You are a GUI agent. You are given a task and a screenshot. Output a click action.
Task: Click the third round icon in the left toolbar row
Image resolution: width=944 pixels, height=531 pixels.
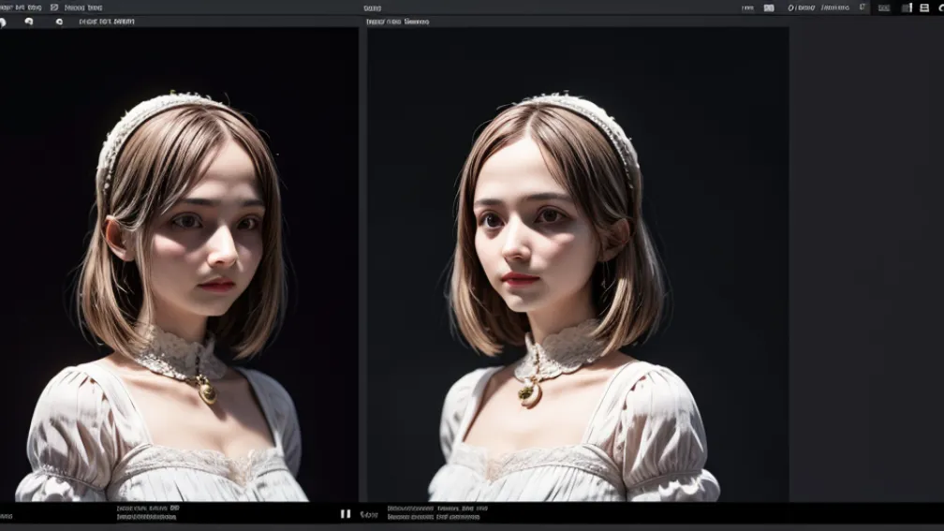60,22
